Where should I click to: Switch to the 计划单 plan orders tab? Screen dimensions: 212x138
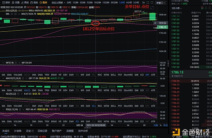(18, 131)
